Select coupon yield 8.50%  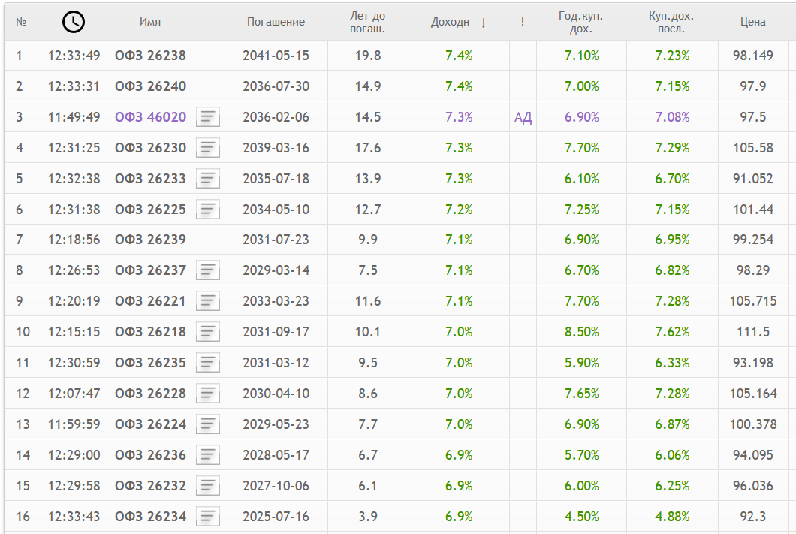(x=581, y=332)
